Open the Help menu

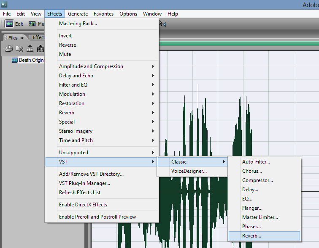(x=173, y=14)
